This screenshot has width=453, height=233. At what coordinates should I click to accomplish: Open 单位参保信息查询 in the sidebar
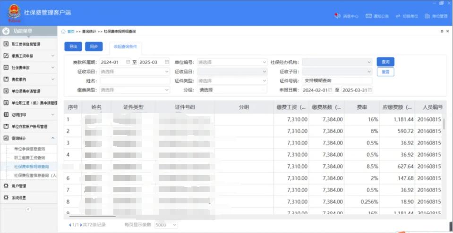(x=30, y=149)
